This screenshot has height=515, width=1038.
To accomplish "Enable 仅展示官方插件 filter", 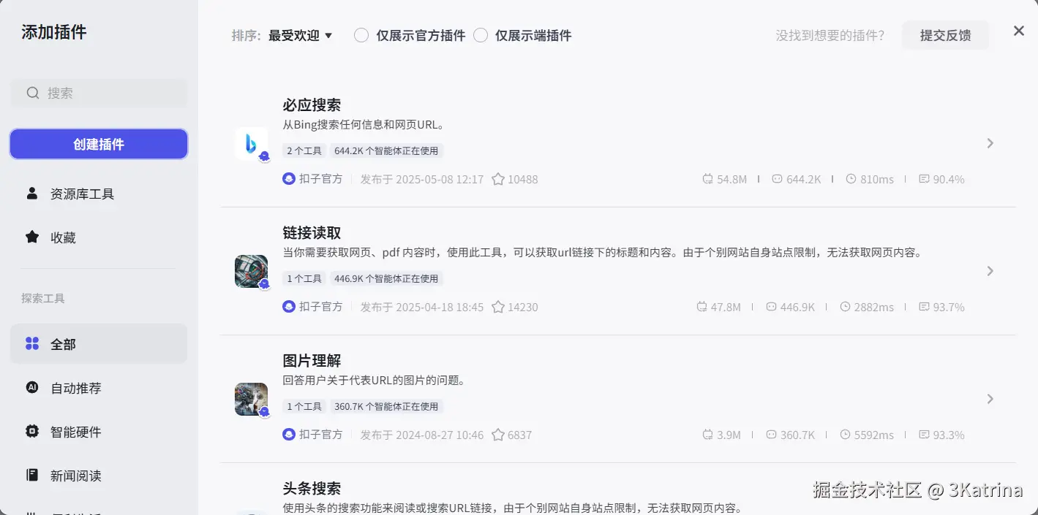I will coord(361,35).
